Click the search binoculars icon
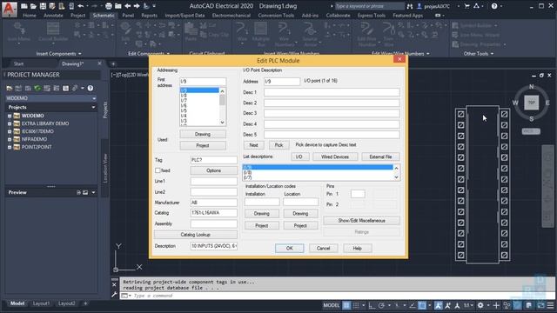Viewport: 557px width, 313px height. coord(410,6)
